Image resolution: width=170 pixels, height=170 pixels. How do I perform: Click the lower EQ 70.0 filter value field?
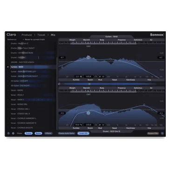[x=79, y=125]
